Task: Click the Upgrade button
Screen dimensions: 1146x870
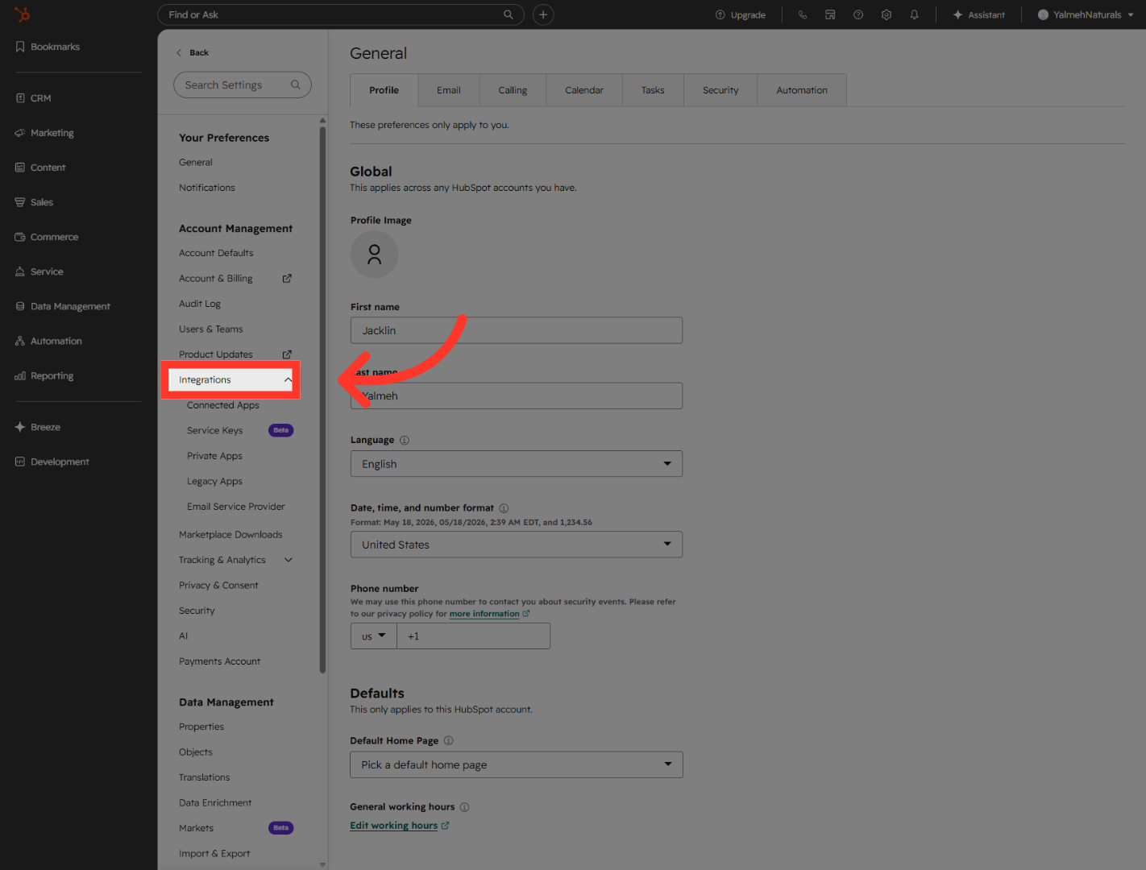Action: 741,14
